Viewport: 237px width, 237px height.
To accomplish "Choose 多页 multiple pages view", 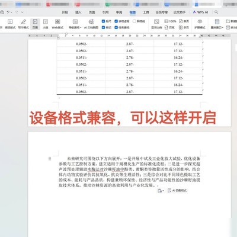I will pos(184,27).
